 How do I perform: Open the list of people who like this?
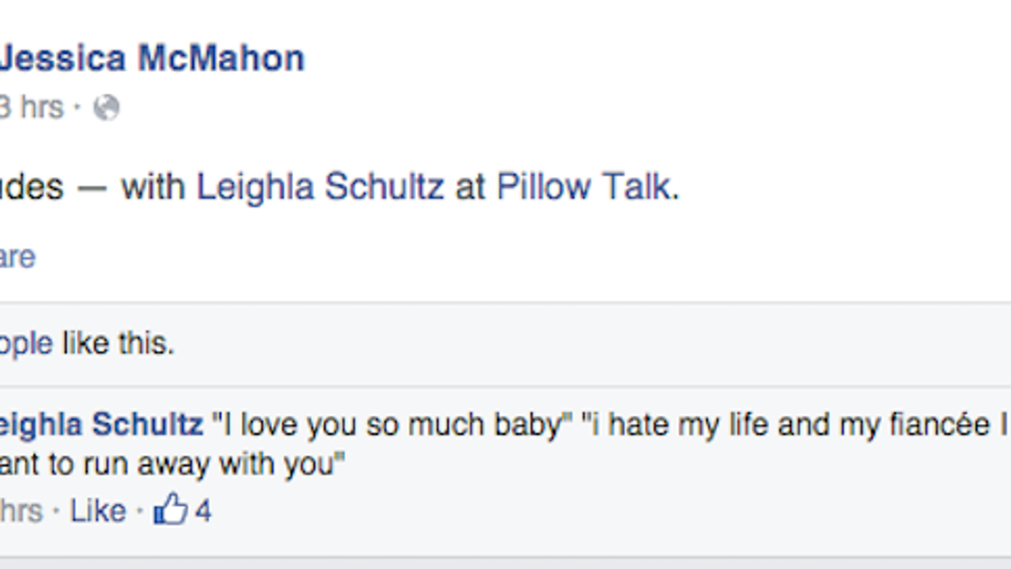tap(26, 344)
